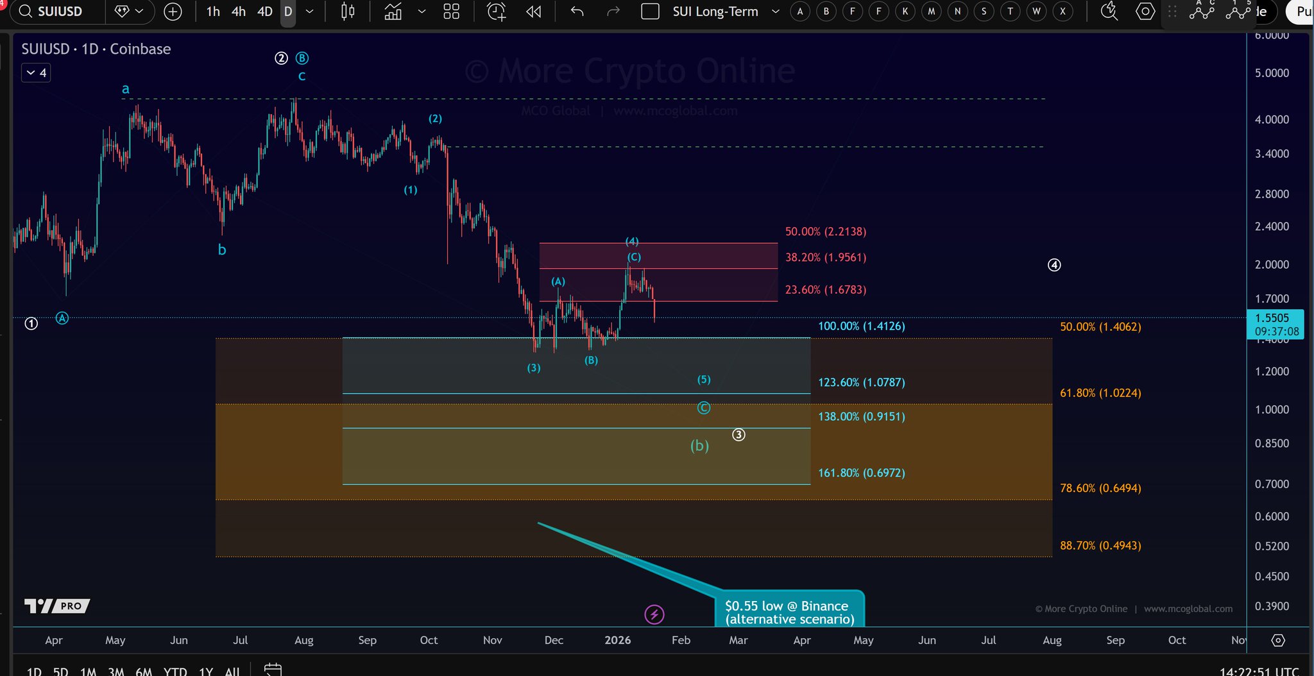Expand the timeframe interval dropdown arrow
This screenshot has height=676, width=1314.
coord(309,12)
